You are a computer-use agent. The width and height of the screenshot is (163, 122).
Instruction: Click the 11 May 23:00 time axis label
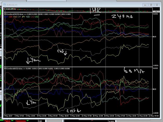click(x=142, y=116)
